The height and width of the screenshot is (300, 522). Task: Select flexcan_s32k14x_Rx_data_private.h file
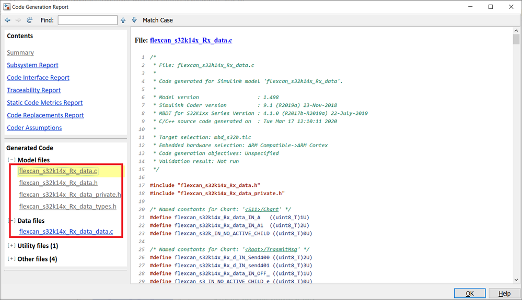point(70,195)
